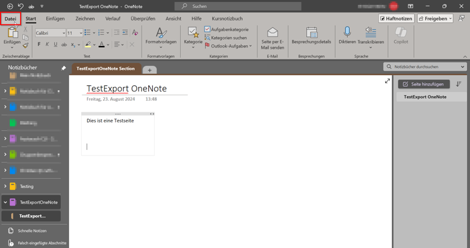The height and width of the screenshot is (248, 470).
Task: Toggle strikethrough formatting
Action: (x=64, y=44)
